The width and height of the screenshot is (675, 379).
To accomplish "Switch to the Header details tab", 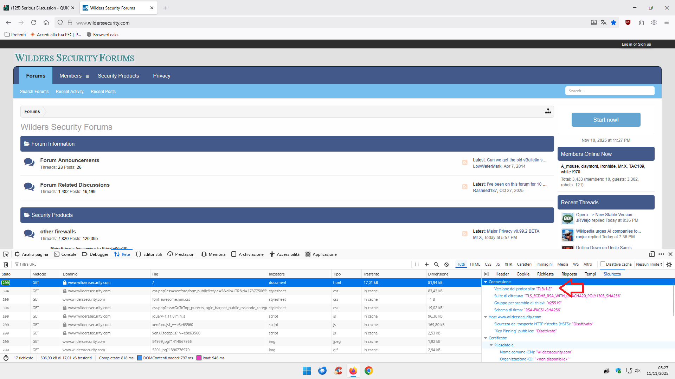I will click(502, 274).
